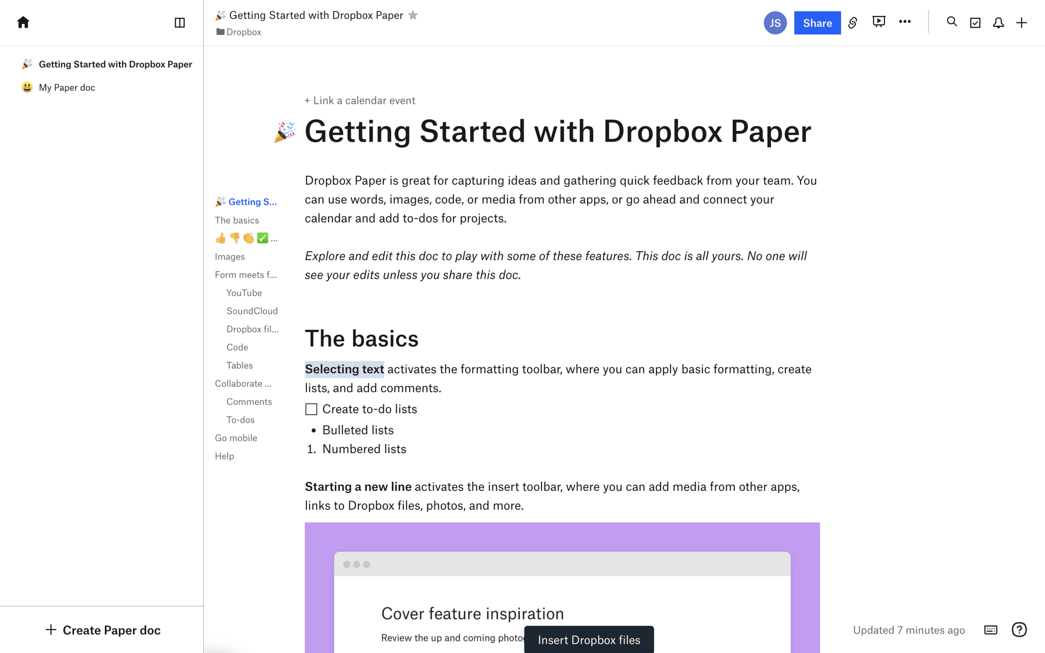
Task: Star the Getting Started doc
Action: coord(413,15)
